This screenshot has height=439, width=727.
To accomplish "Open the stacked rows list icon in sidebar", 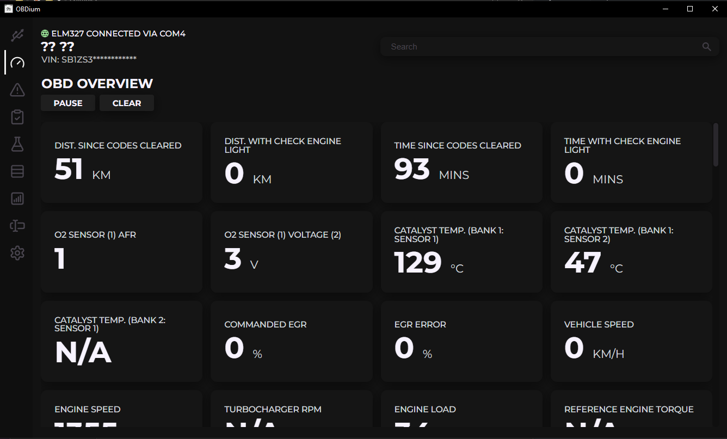I will coord(17,171).
